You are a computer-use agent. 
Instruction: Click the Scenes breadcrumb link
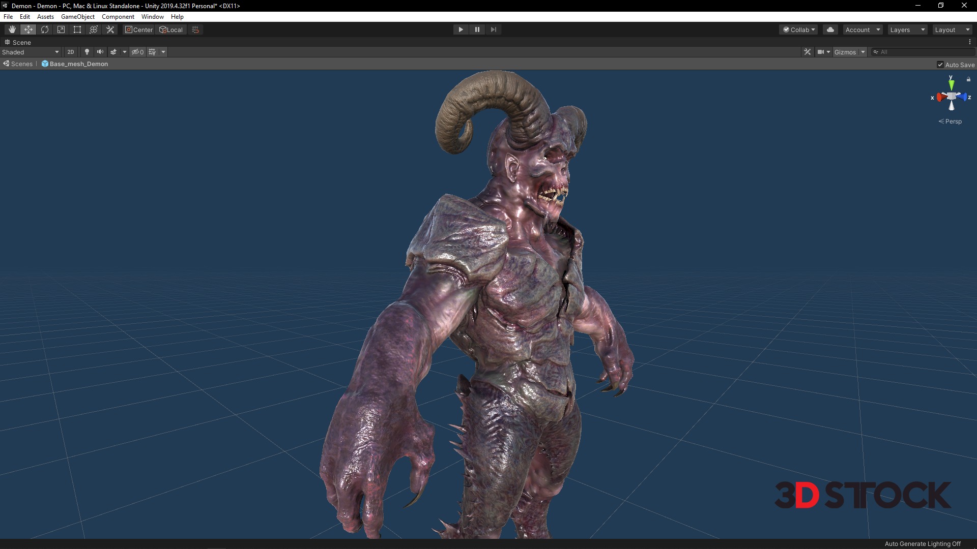point(21,64)
